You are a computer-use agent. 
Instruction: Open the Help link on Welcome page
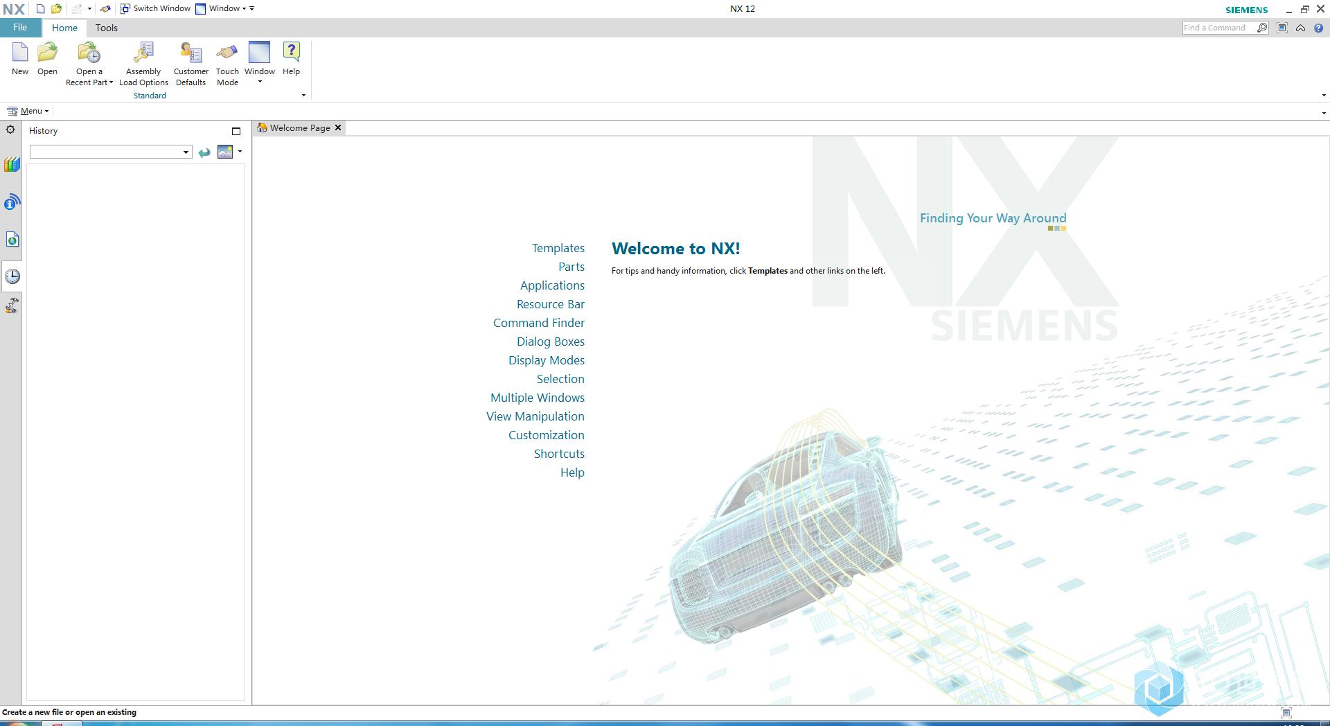(x=572, y=472)
